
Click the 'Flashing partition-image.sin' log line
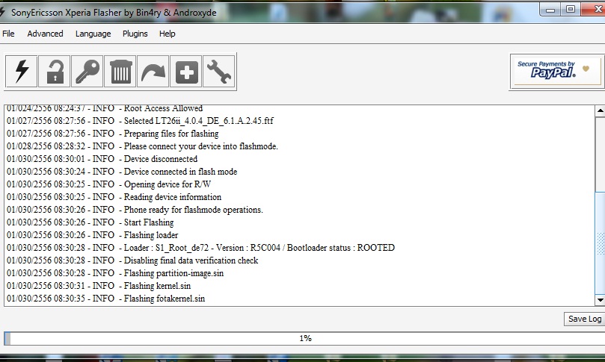tap(115, 273)
